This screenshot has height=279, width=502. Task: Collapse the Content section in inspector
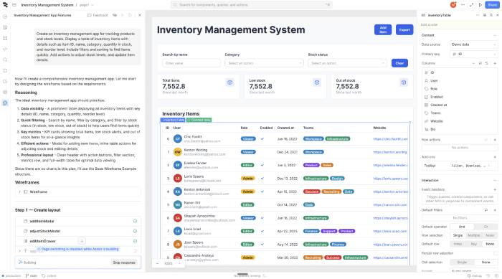[495, 35]
